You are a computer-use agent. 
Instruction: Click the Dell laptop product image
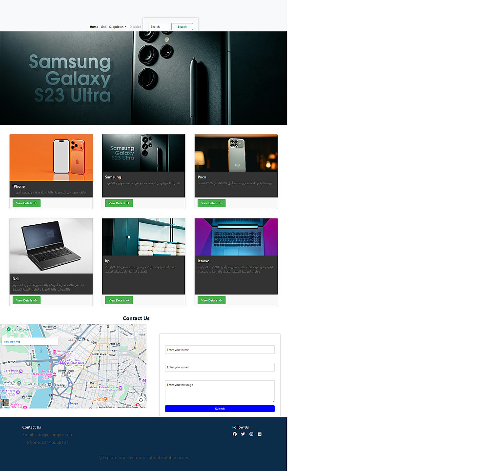click(51, 246)
